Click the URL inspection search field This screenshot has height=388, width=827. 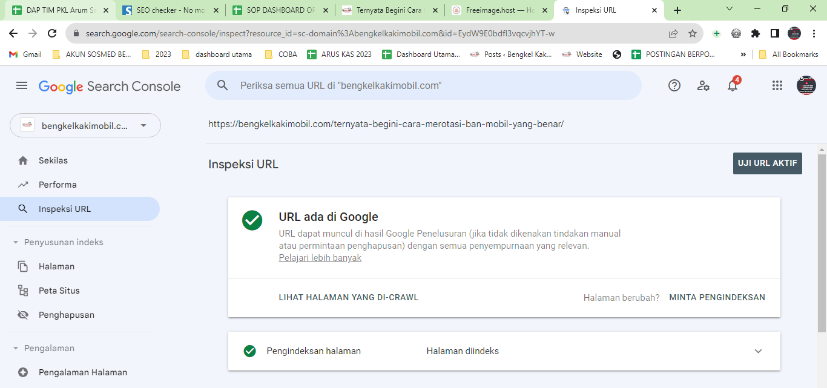[423, 85]
